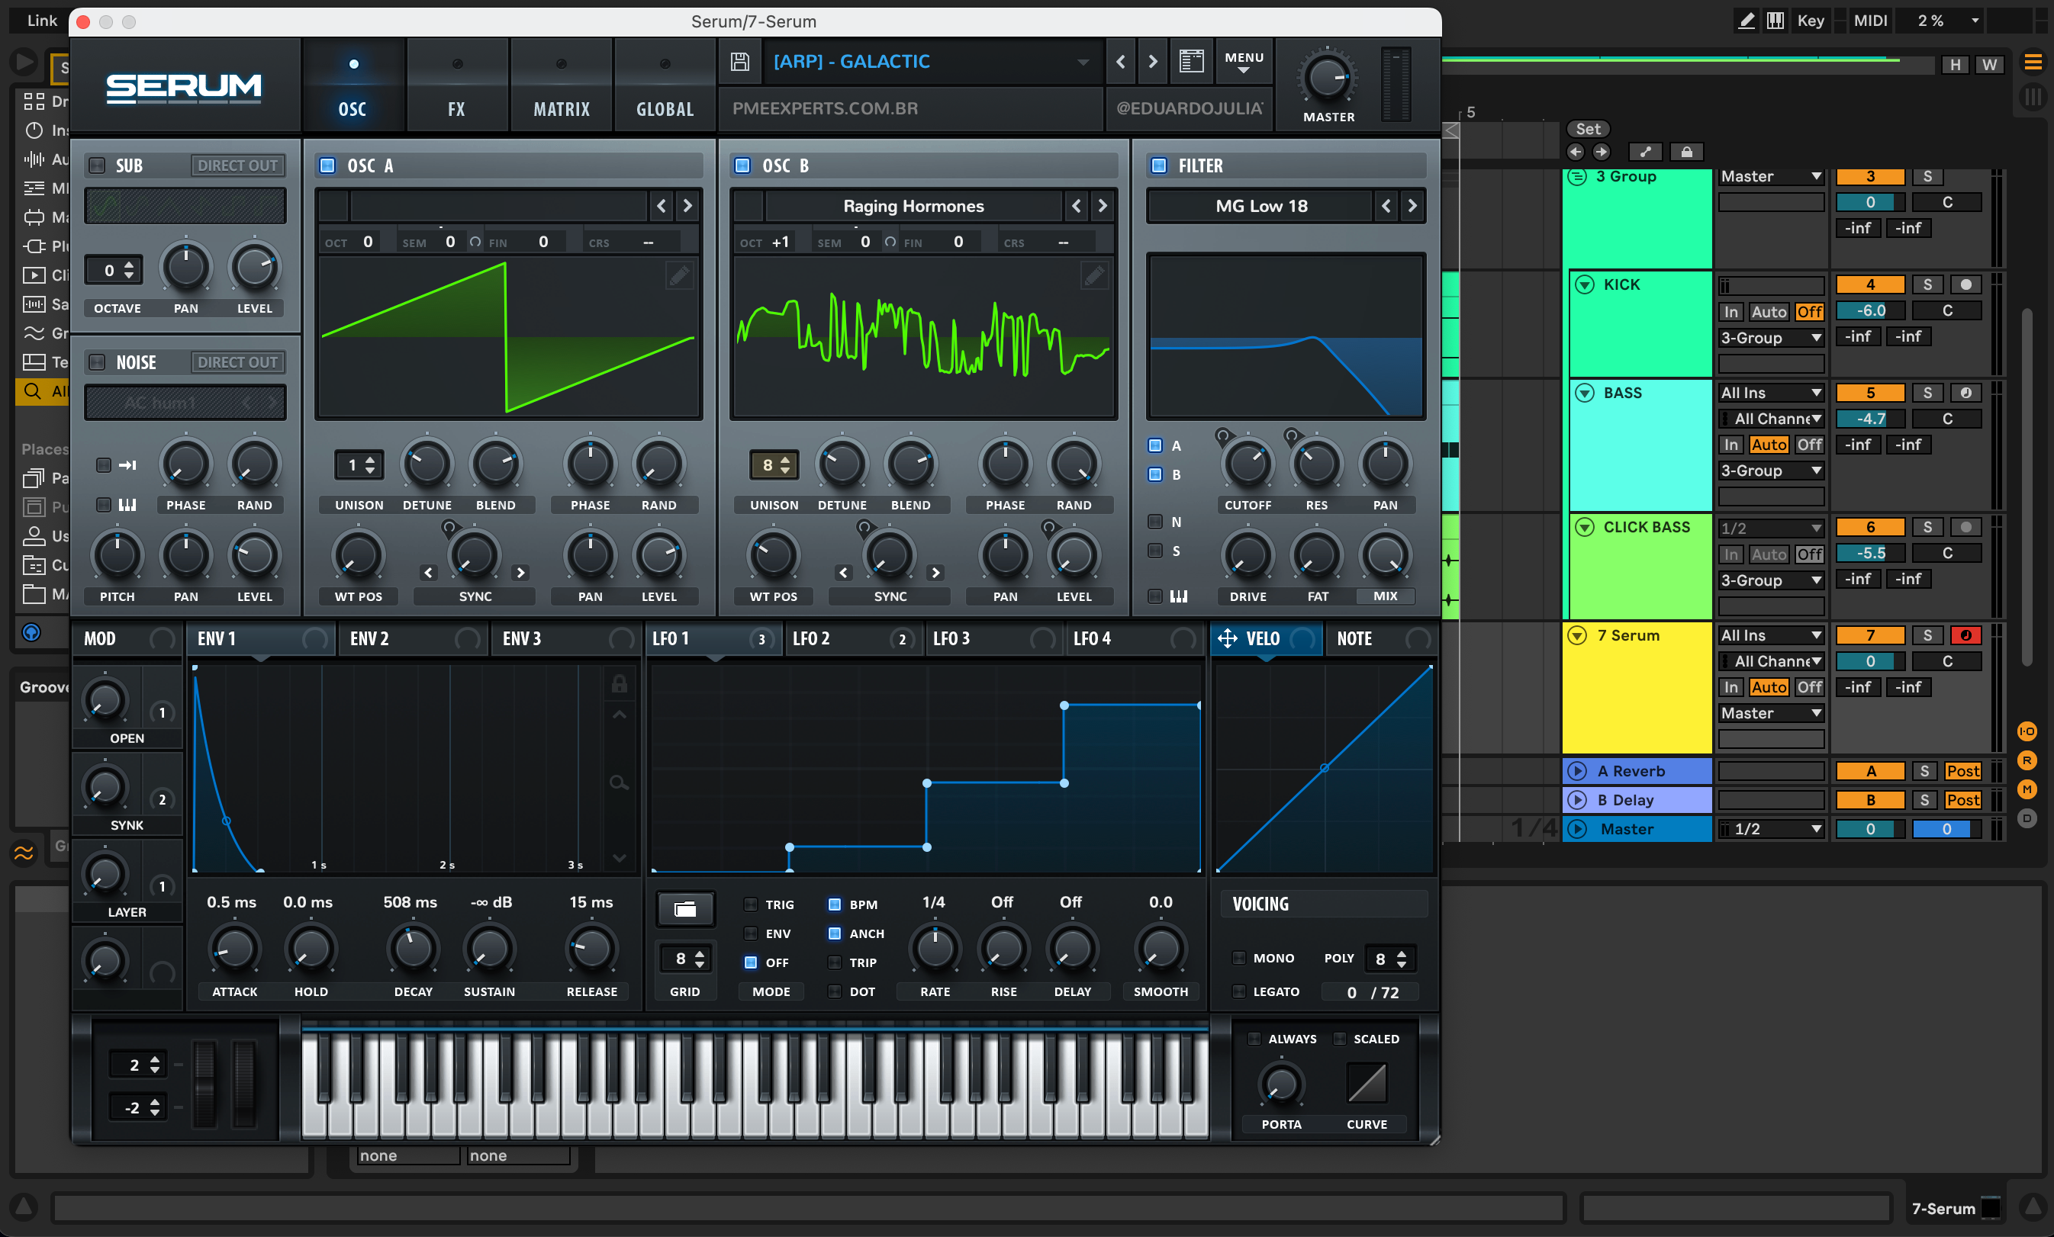This screenshot has width=2054, height=1237.
Task: Open the preset browser icon
Action: (1191, 62)
